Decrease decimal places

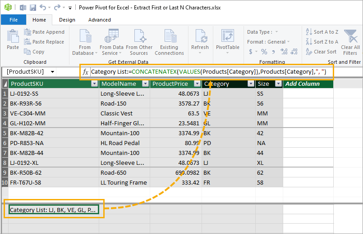tap(294, 51)
